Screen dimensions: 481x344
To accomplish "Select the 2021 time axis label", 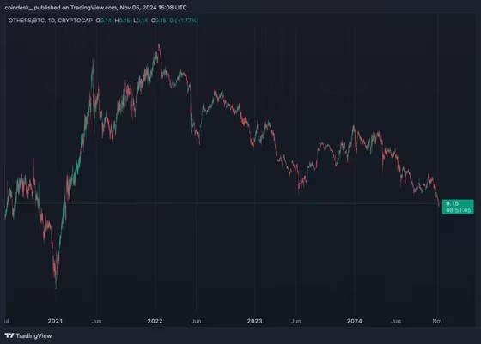I will (x=55, y=321).
